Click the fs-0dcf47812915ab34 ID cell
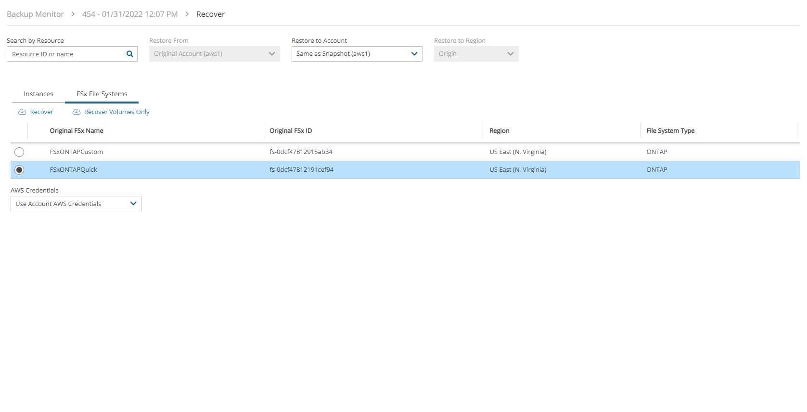 [301, 152]
